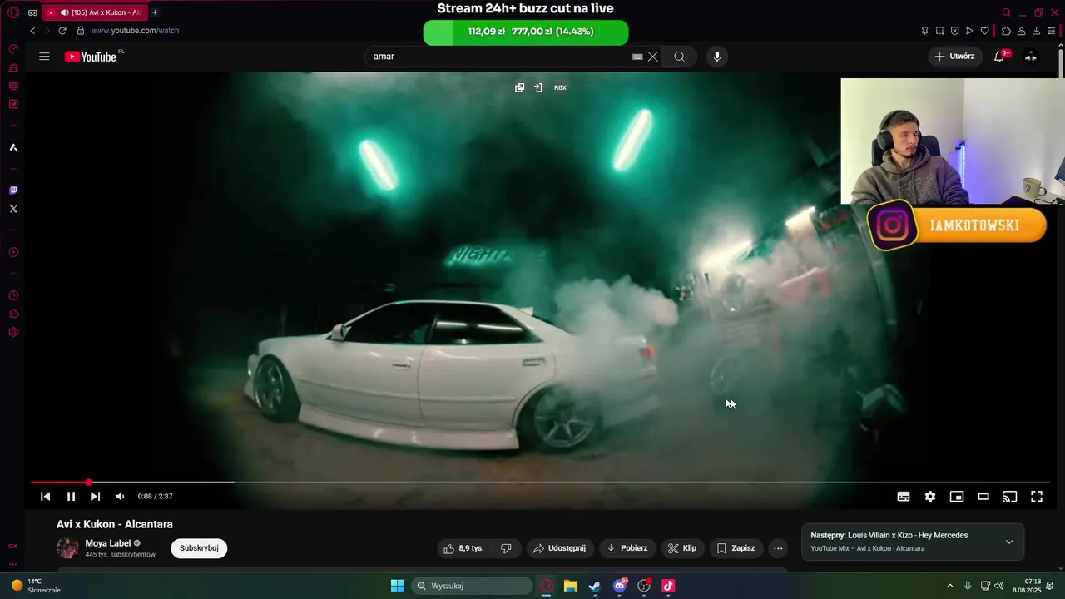Open TikTok from the taskbar
The image size is (1065, 599).
(x=667, y=586)
